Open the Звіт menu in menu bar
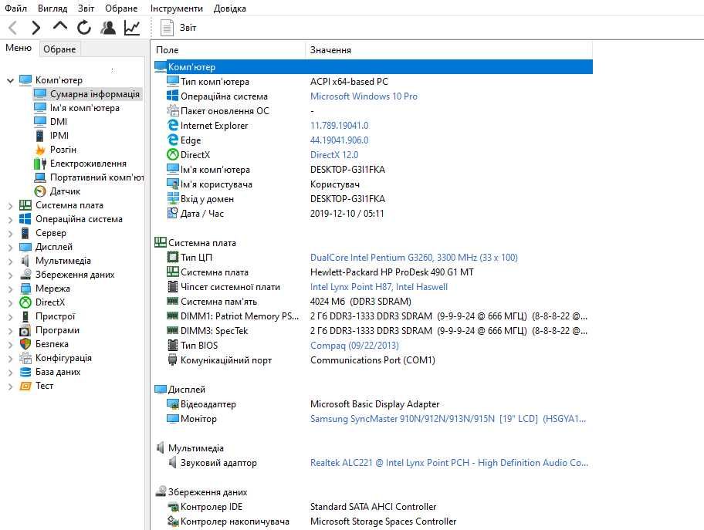The image size is (704, 530). (x=86, y=8)
